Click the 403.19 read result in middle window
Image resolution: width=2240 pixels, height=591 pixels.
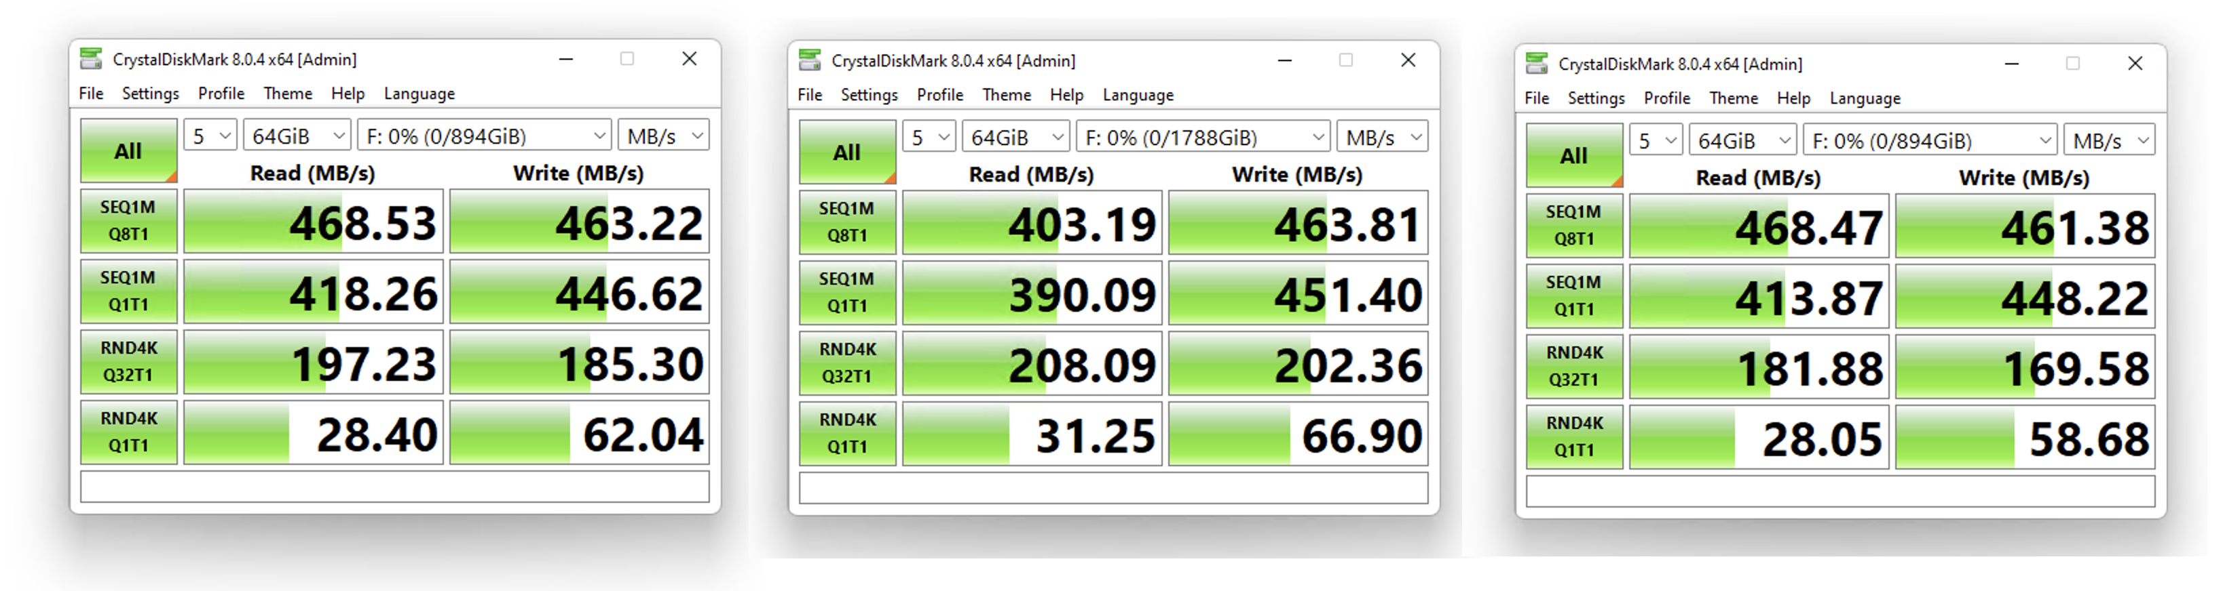tap(1031, 222)
